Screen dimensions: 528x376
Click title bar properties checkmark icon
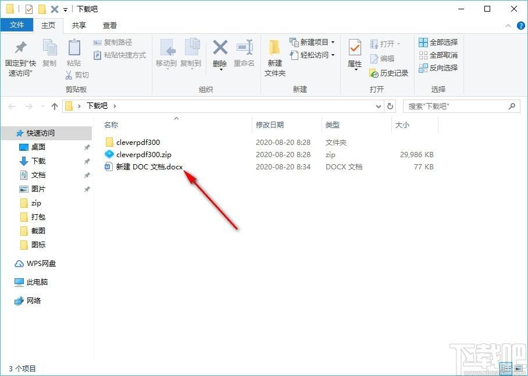[28, 9]
